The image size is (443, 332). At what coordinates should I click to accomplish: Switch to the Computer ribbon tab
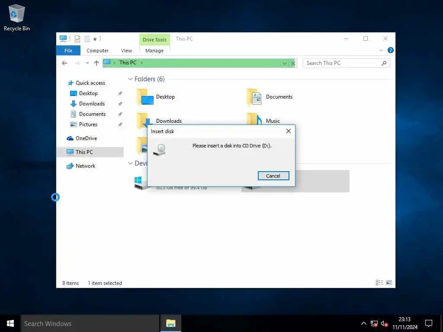tap(97, 51)
